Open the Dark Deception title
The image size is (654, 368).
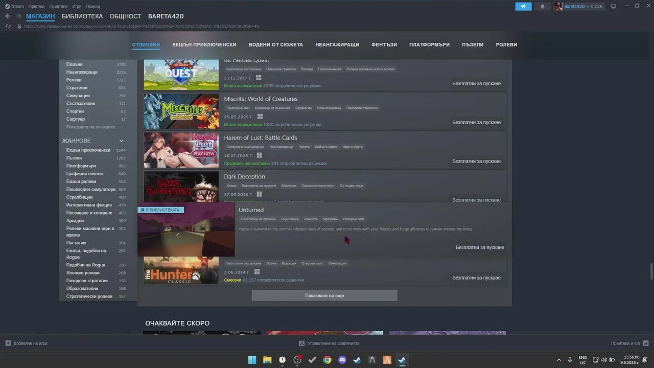pyautogui.click(x=244, y=176)
